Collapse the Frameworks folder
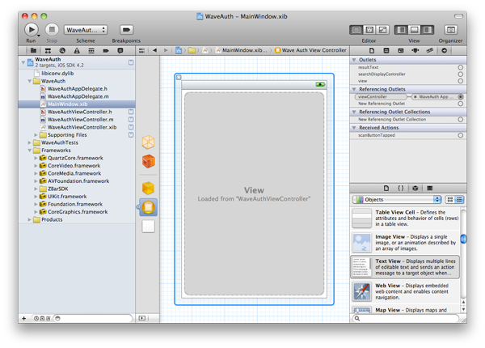 point(29,151)
